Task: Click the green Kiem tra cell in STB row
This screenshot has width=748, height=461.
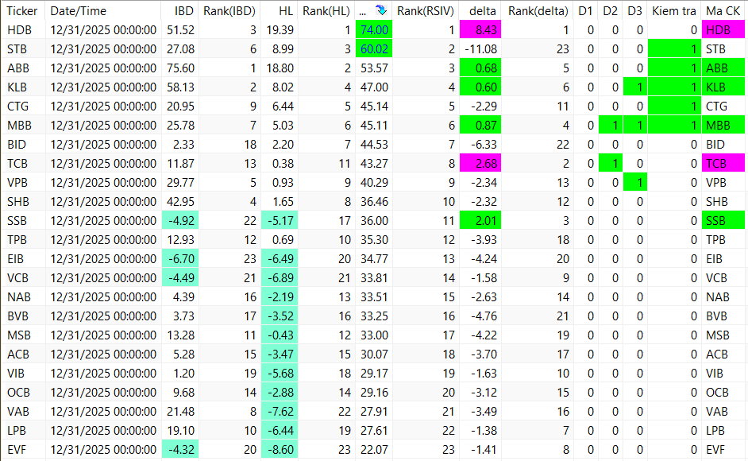Action: 674,49
